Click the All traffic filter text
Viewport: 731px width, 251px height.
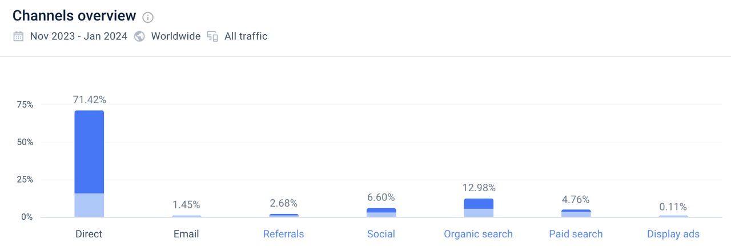click(246, 36)
